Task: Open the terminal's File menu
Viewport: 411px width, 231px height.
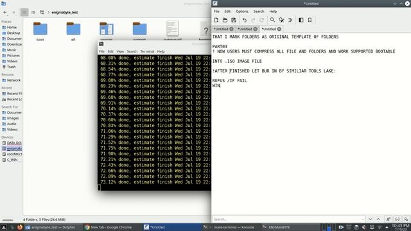Action: (101, 51)
